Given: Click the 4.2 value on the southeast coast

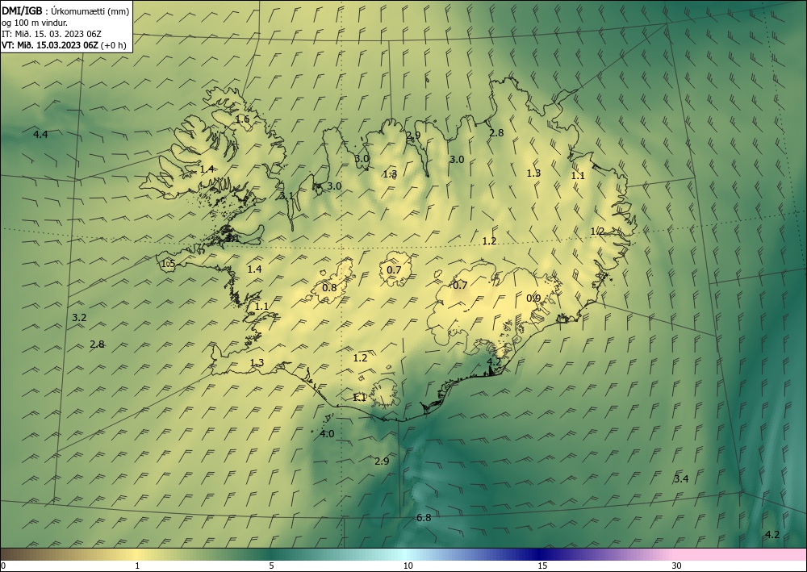Looking at the screenshot, I should [494, 362].
